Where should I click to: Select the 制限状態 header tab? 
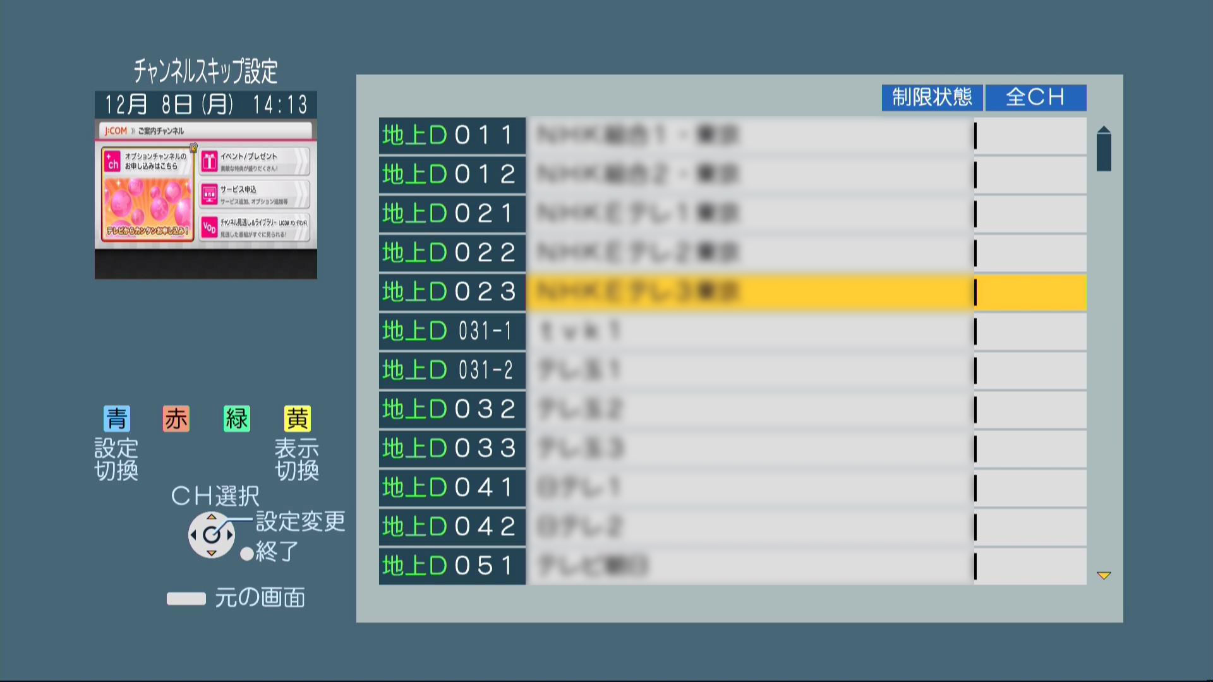(932, 97)
